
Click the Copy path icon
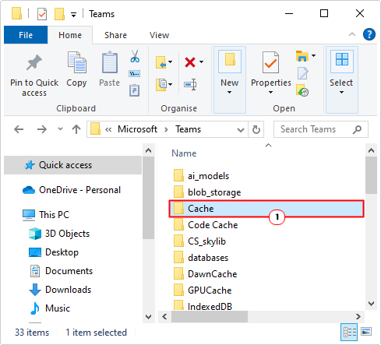coord(135,74)
